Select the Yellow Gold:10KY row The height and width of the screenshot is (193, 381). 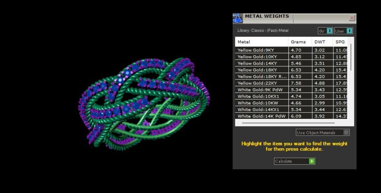pos(291,57)
